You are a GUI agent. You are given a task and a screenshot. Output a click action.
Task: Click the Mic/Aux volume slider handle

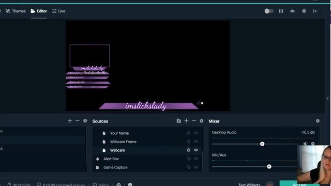point(269,166)
